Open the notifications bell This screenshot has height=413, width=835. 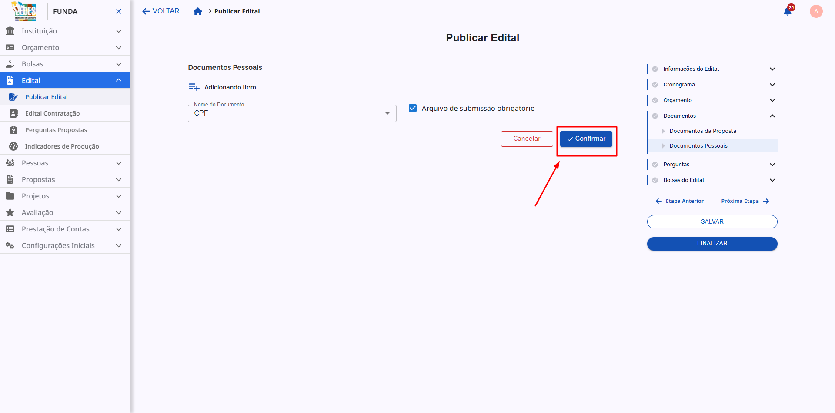787,11
